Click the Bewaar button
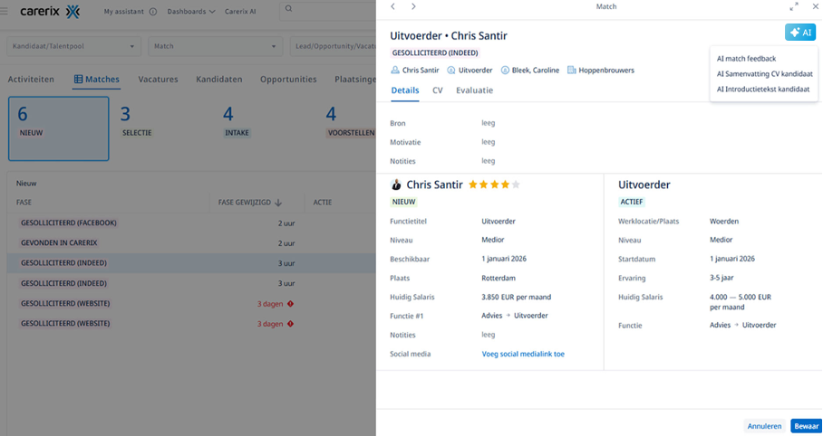The image size is (823, 436). pos(804,425)
